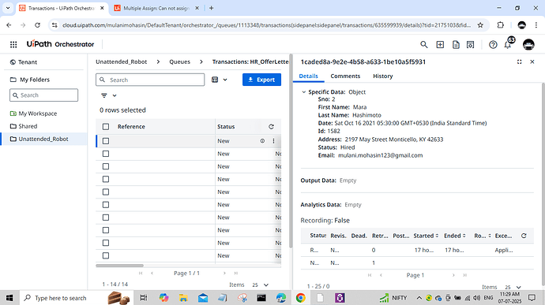
Task: Check the third transaction row checkbox
Action: [x=106, y=166]
